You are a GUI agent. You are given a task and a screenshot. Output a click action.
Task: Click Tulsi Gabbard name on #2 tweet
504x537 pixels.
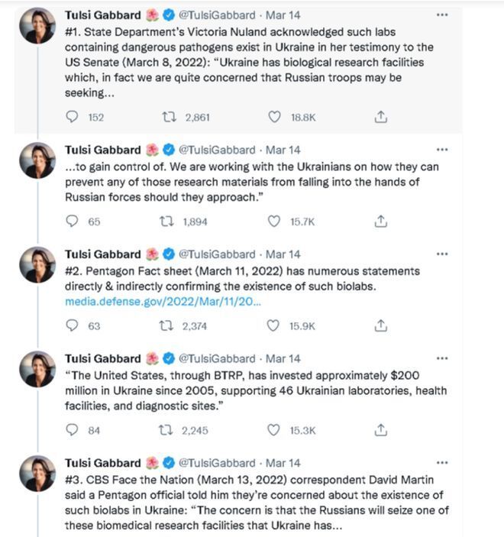102,254
